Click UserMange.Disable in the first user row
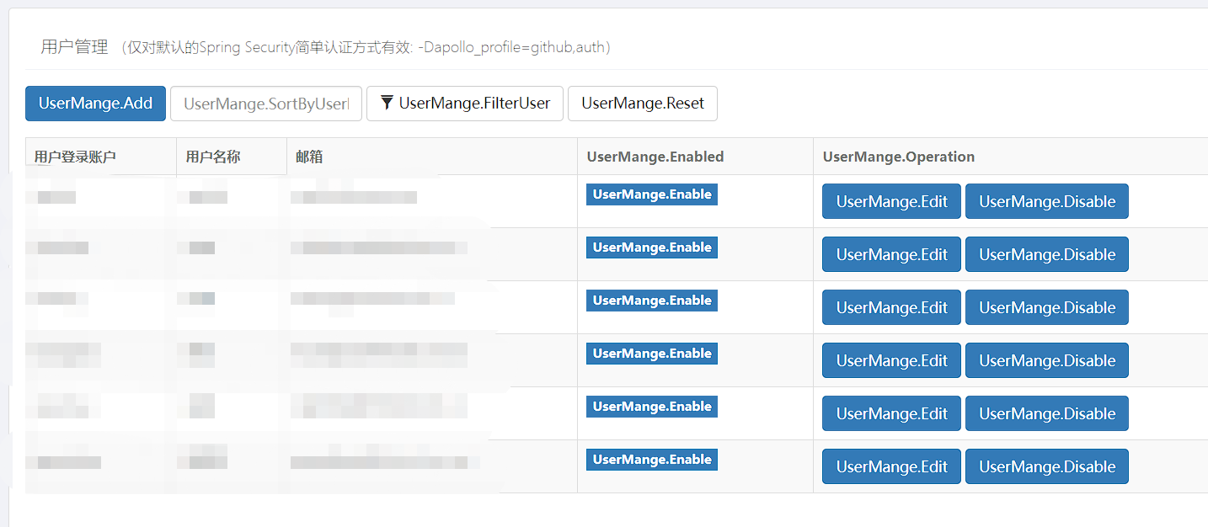Screen dimensions: 1208x527 [1047, 201]
